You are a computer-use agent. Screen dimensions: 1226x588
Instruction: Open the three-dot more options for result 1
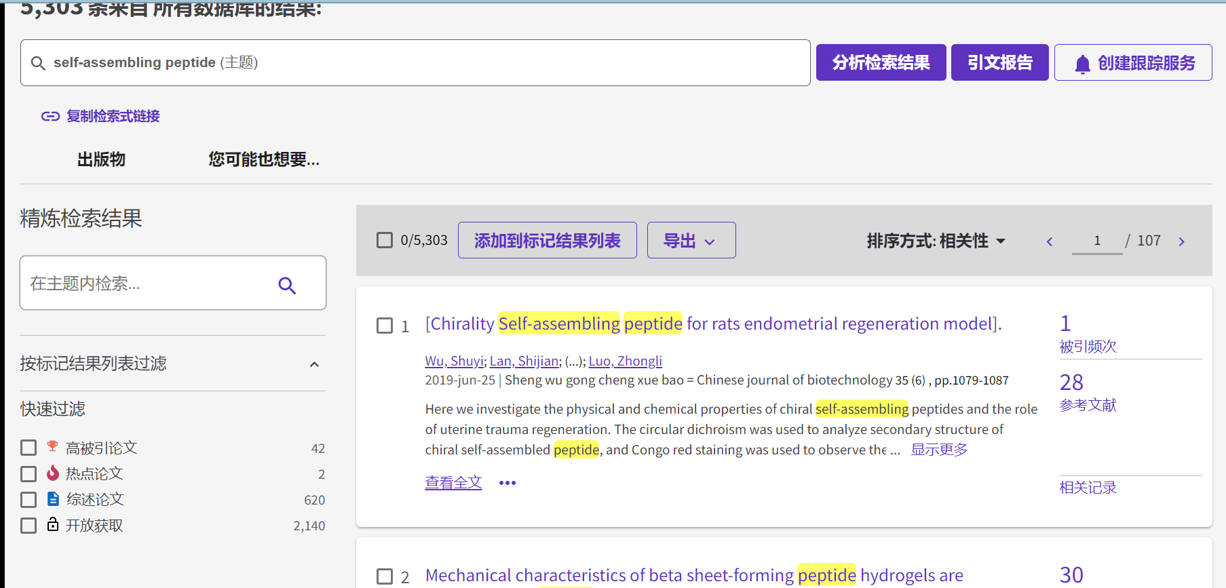pos(507,483)
